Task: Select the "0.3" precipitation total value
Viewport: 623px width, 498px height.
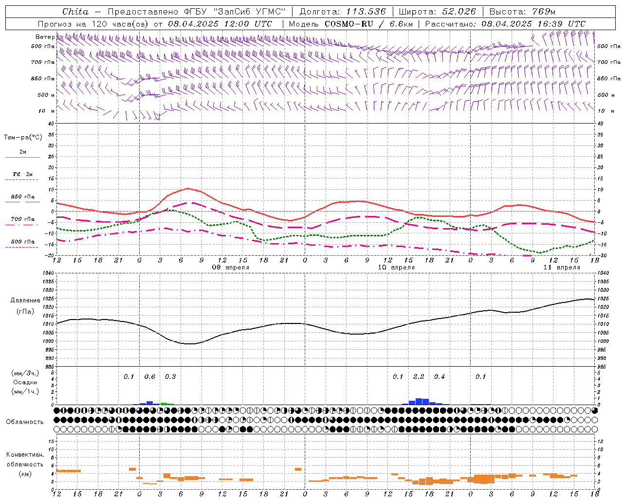Action: [170, 376]
